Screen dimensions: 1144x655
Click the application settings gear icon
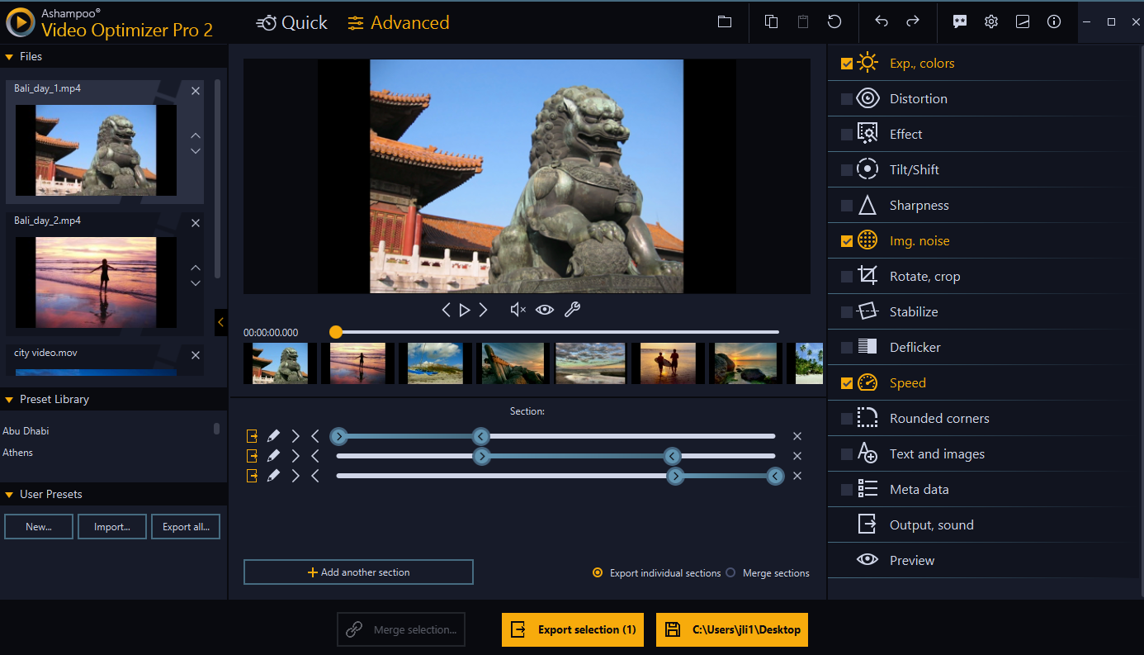(990, 21)
